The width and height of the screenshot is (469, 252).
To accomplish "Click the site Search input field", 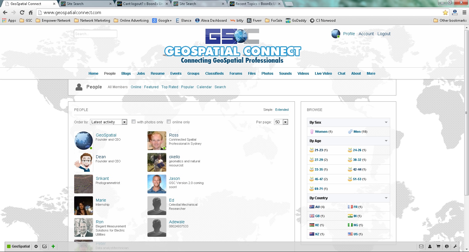I will [96, 34].
